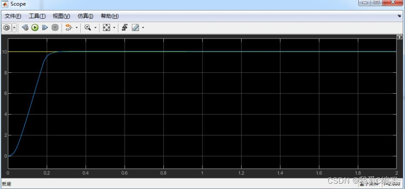Click the x-axis label 0.8
The image size is (405, 189).
[163, 173]
